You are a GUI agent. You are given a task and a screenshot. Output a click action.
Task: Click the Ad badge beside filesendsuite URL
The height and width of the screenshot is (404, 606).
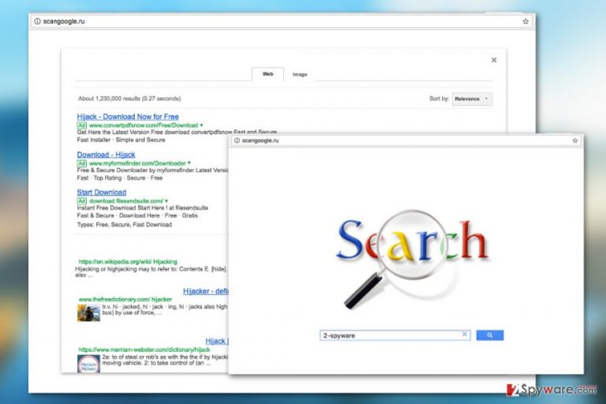coord(81,201)
